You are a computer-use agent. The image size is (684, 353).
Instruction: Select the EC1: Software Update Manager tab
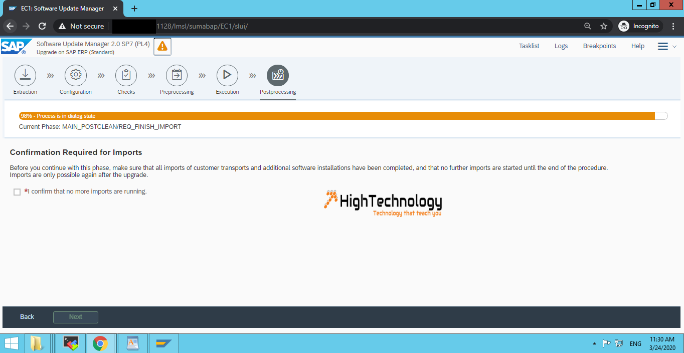63,9
